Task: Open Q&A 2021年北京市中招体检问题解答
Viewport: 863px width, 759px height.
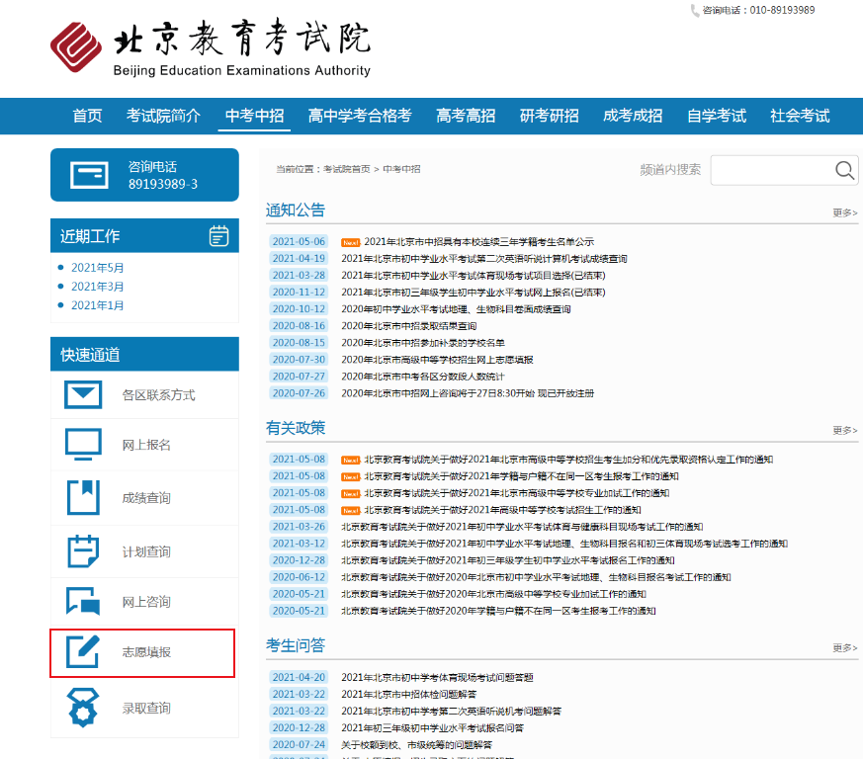Action: (x=409, y=694)
